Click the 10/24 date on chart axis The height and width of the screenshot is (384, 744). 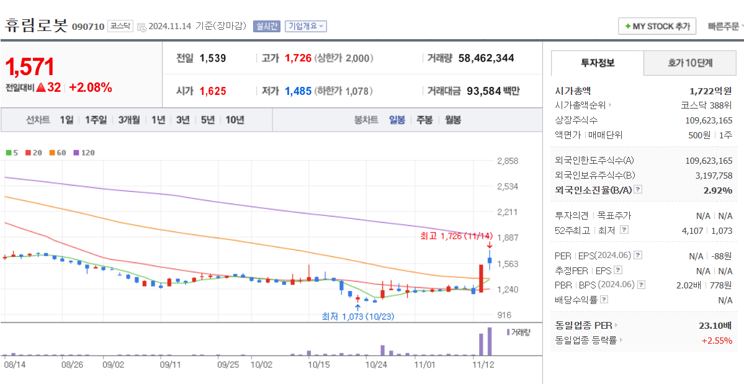[x=377, y=365]
